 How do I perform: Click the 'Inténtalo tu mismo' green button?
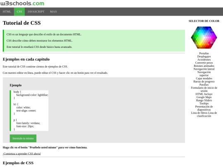click(x=23, y=138)
